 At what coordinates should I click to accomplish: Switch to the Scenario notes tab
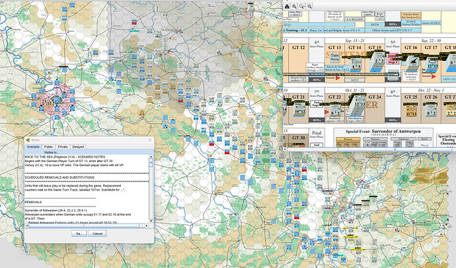point(33,147)
